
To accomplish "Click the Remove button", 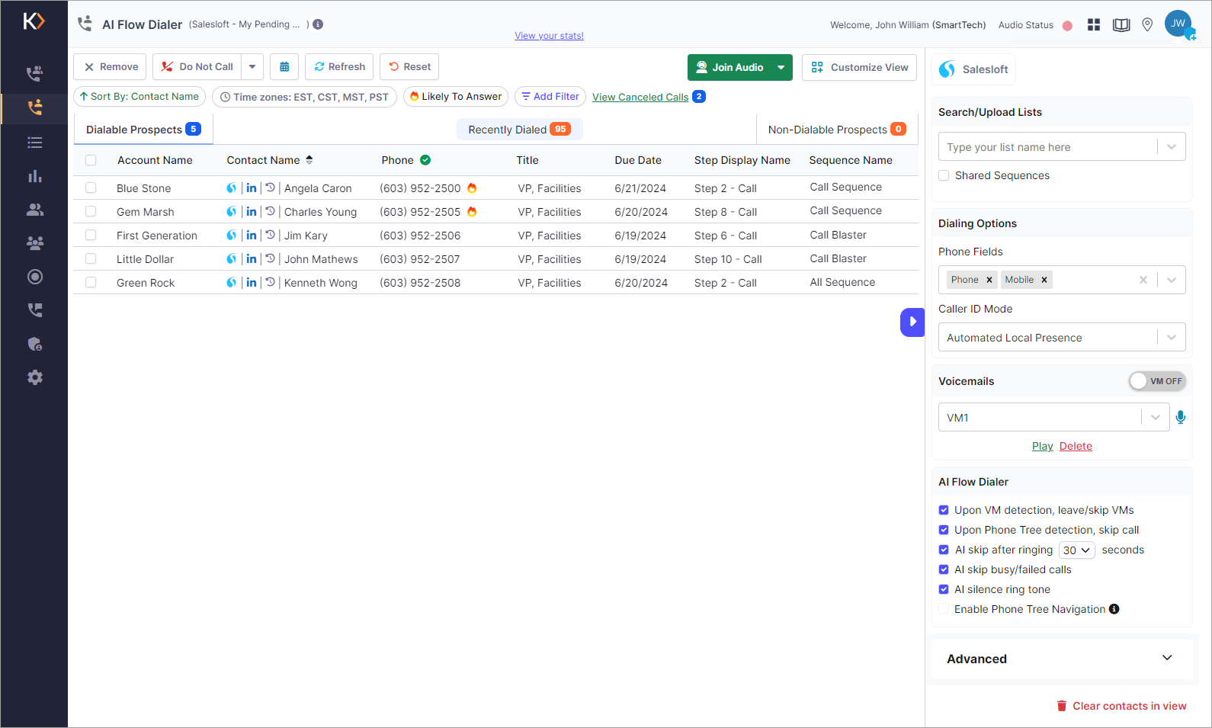I will tap(111, 67).
